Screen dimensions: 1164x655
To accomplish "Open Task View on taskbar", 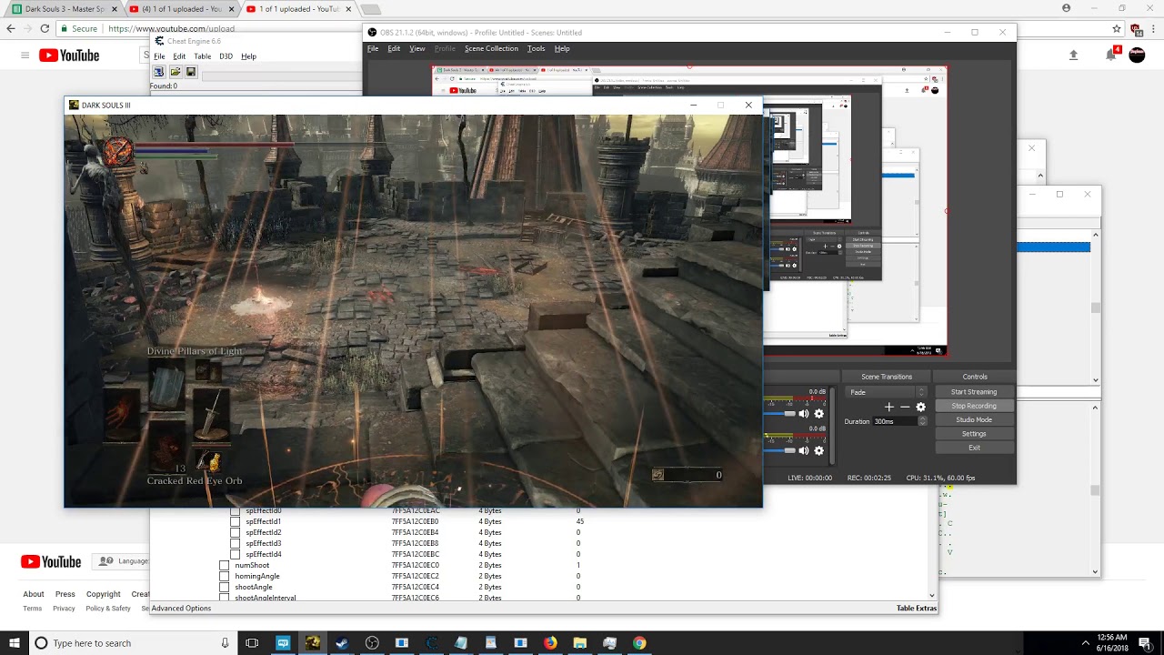I will 252,643.
